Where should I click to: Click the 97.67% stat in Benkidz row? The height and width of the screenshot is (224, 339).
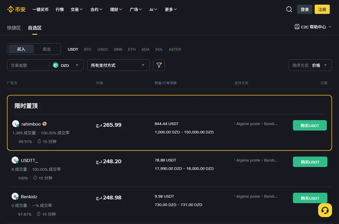pos(24,214)
